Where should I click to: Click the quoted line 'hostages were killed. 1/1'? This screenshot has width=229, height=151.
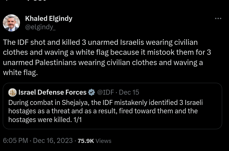45,120
